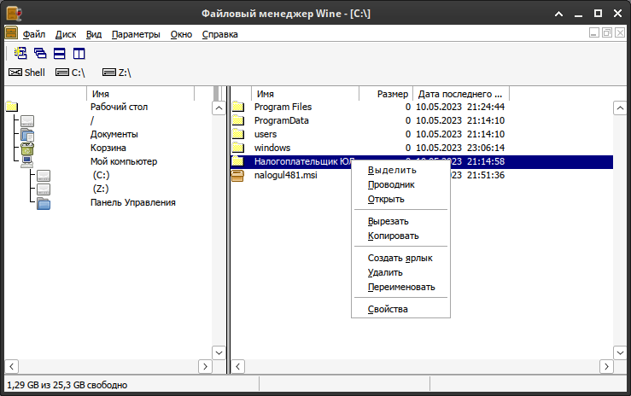Click the users folder icon
This screenshot has height=396, width=631.
tap(238, 134)
